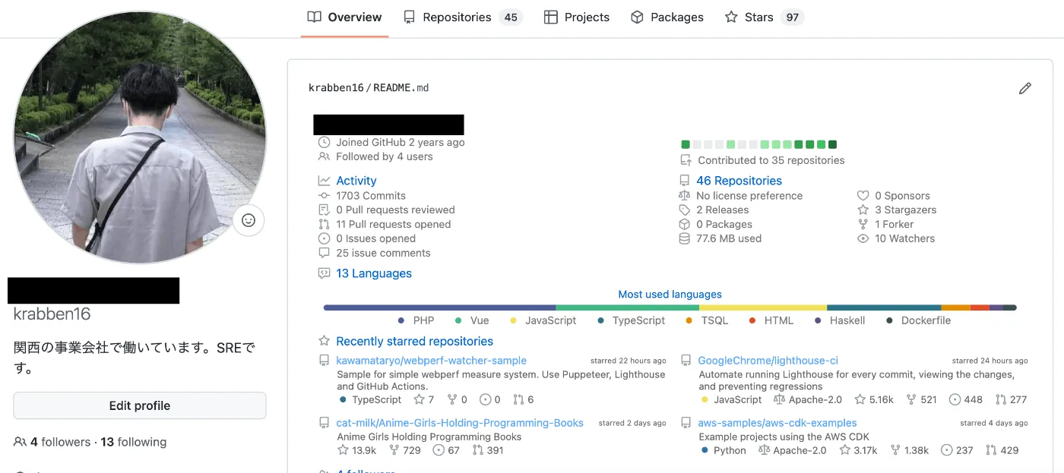Click the fork count on Anime-Girls-Holding-Programming-Books
Image resolution: width=1064 pixels, height=473 pixels.
point(405,450)
